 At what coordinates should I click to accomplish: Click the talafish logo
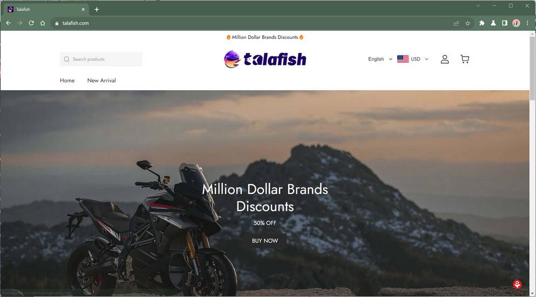point(265,59)
